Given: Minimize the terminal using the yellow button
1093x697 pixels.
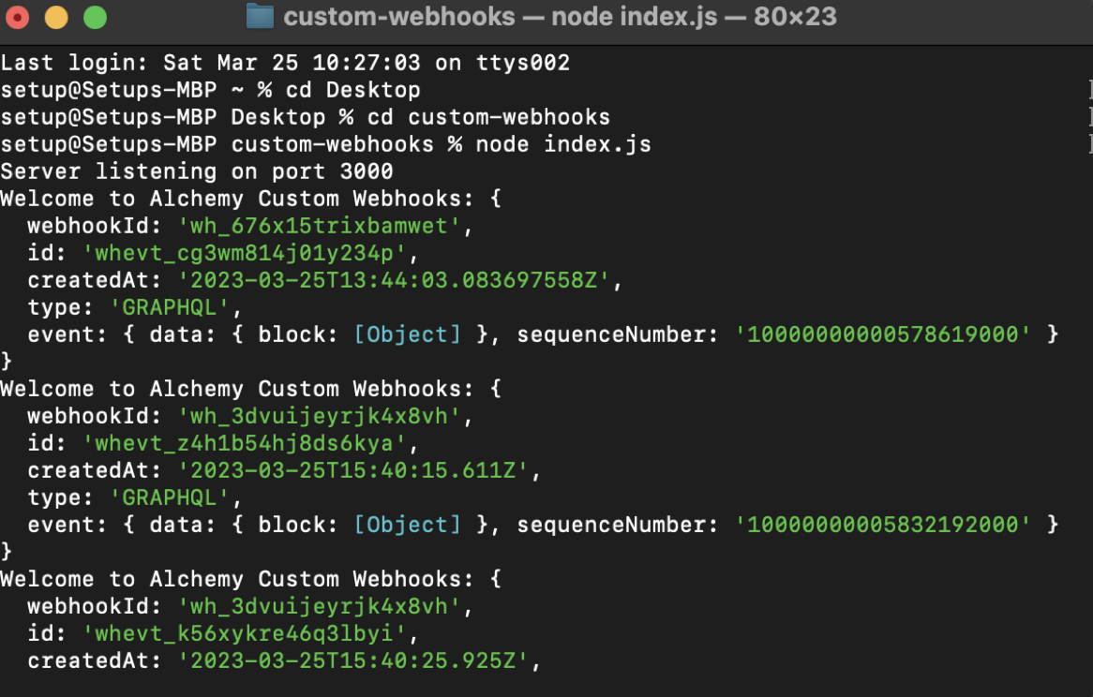Looking at the screenshot, I should click(x=56, y=17).
